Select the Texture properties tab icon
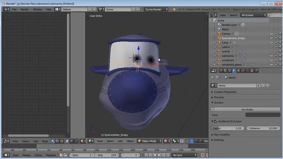Screen dimensions: 283x159 252,71
